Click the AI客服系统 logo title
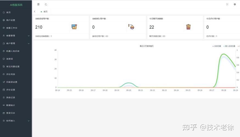The image size is (240, 137). pyautogui.click(x=16, y=5)
